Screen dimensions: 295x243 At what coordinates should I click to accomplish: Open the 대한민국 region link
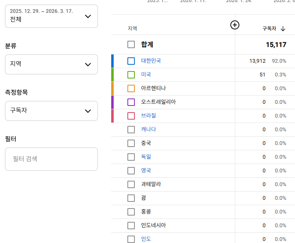click(151, 61)
